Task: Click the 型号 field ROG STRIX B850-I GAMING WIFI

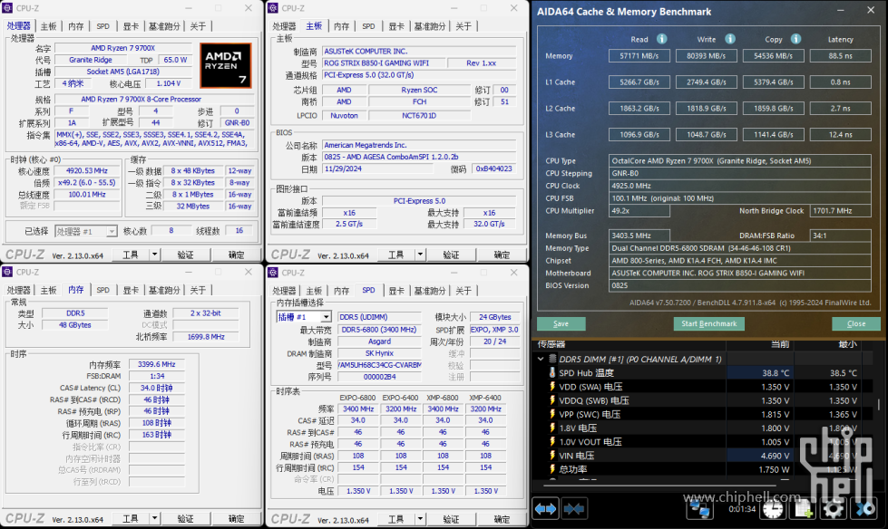Action: pyautogui.click(x=384, y=63)
